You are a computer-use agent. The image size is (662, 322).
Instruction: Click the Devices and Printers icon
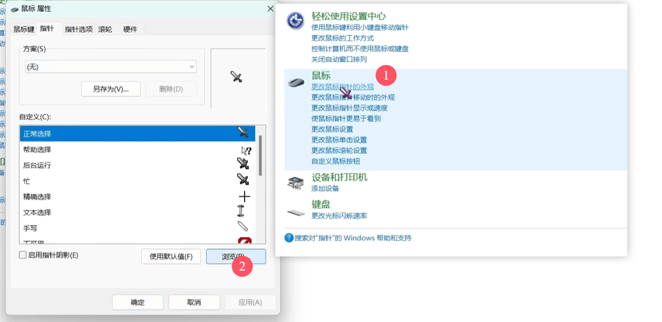296,183
